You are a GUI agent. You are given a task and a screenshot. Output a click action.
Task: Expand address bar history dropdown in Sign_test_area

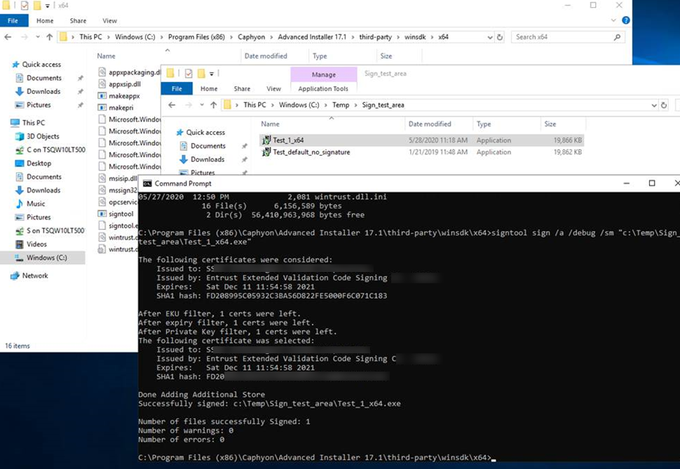[x=653, y=105]
